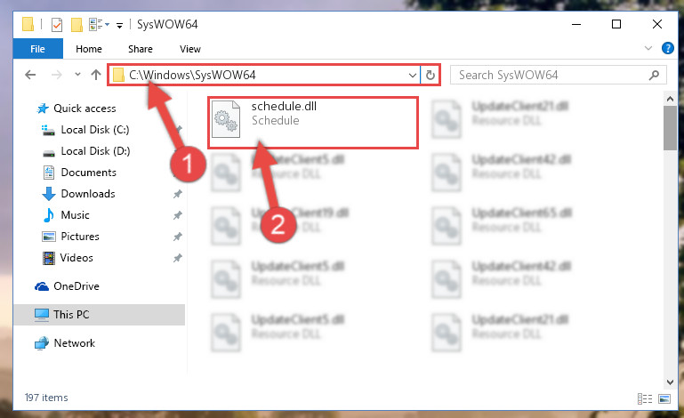Switch to large icons view in status bar
Viewport: 684px width, 418px height.
pos(664,398)
